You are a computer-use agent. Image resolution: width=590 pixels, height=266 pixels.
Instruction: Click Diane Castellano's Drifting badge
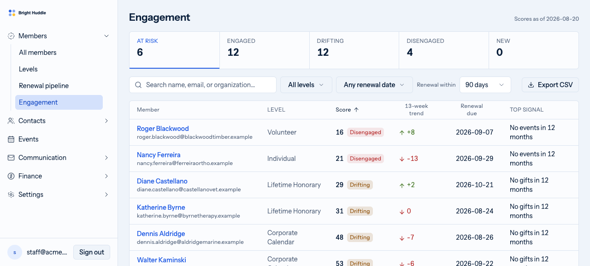(x=360, y=185)
